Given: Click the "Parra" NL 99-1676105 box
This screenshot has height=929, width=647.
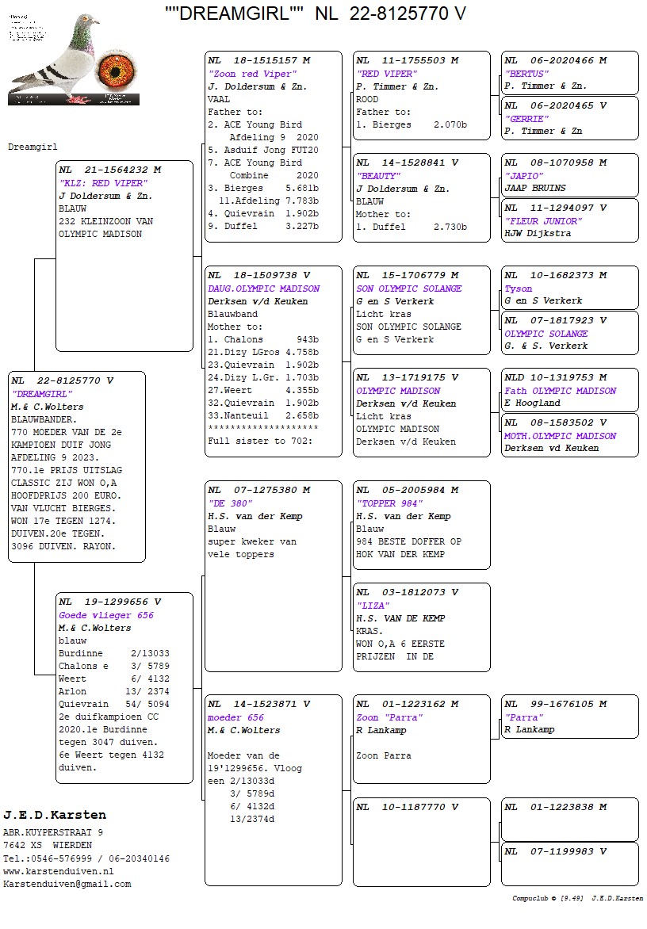Looking at the screenshot, I should click(569, 717).
